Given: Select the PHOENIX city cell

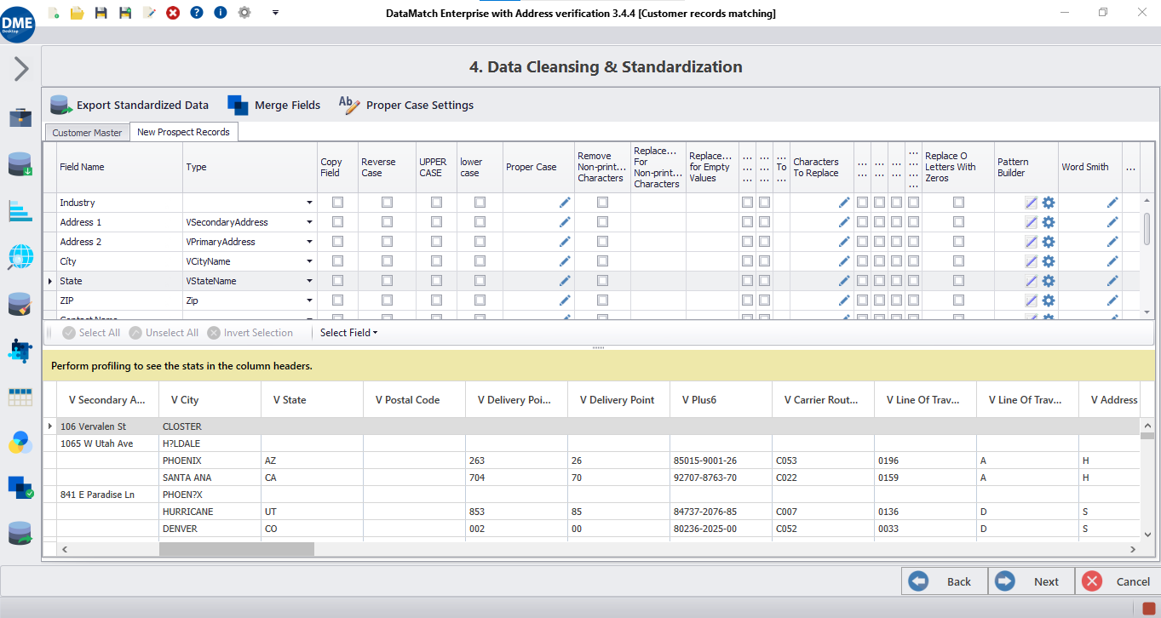Looking at the screenshot, I should click(x=210, y=461).
